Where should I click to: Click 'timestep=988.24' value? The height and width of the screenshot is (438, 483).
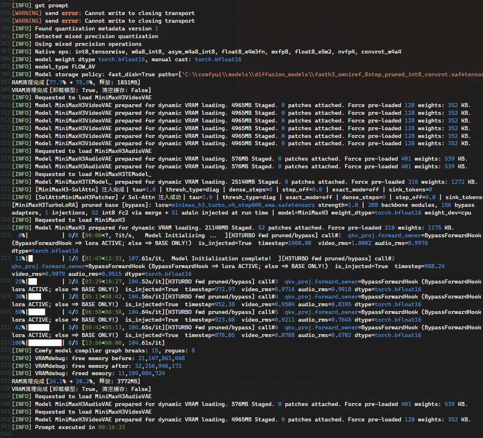[420, 266]
